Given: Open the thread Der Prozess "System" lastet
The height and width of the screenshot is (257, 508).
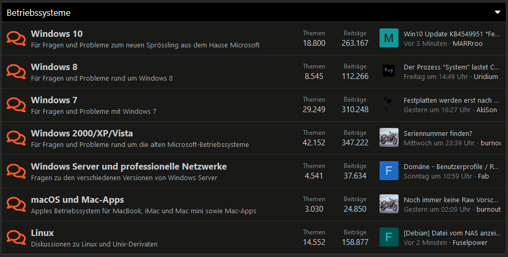Looking at the screenshot, I should 451,67.
